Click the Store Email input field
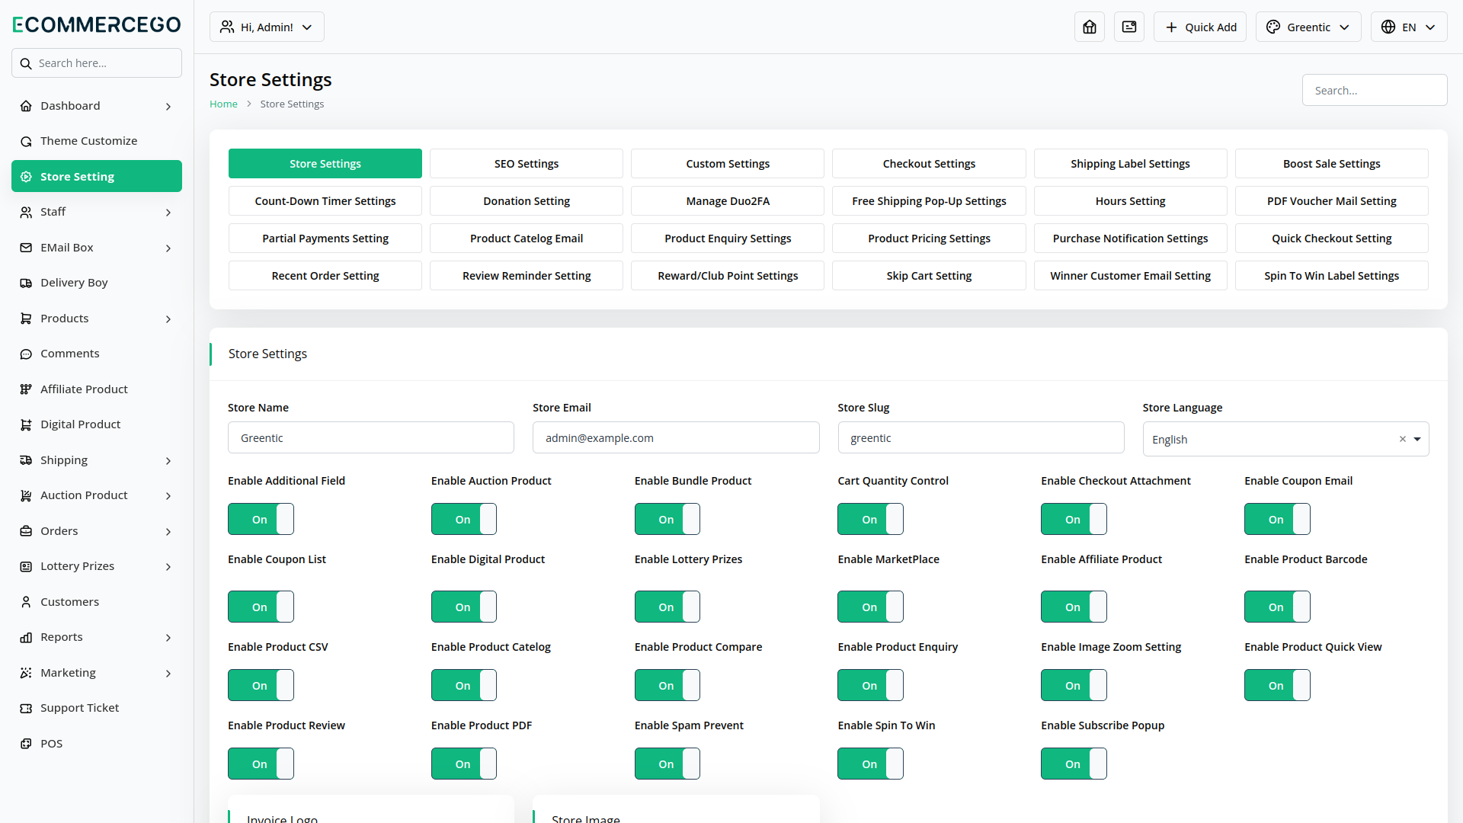 (x=676, y=437)
